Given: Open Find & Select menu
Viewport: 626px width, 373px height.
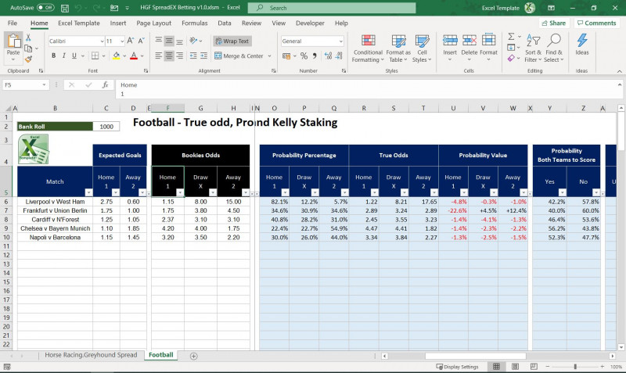Looking at the screenshot, I should coord(554,48).
